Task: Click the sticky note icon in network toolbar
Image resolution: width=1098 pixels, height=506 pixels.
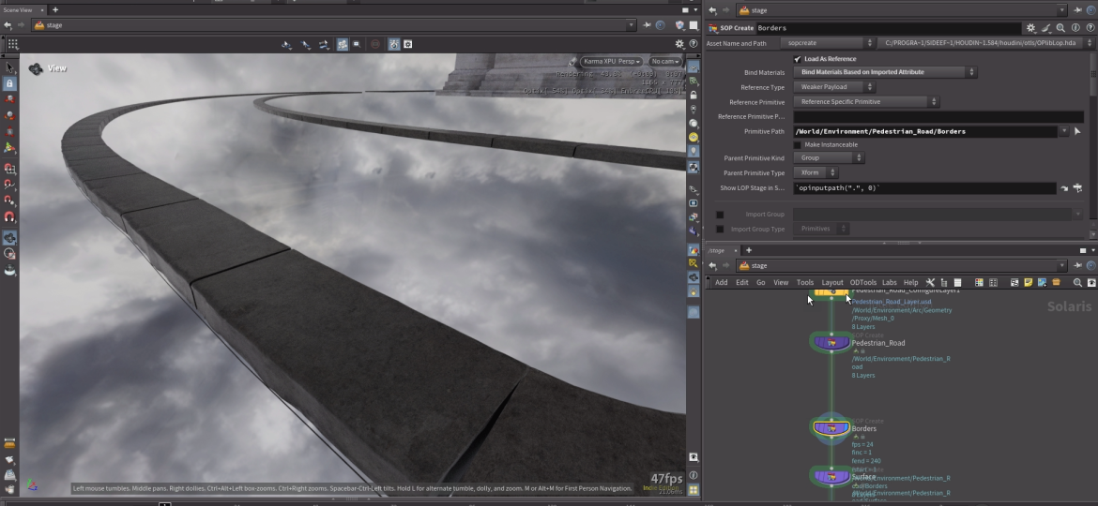Action: [x=1029, y=282]
